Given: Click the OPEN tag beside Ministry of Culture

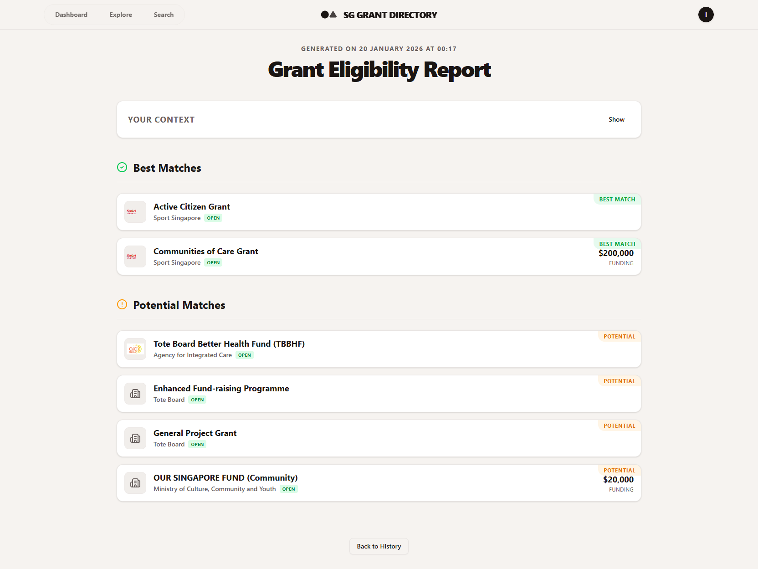Looking at the screenshot, I should point(289,489).
